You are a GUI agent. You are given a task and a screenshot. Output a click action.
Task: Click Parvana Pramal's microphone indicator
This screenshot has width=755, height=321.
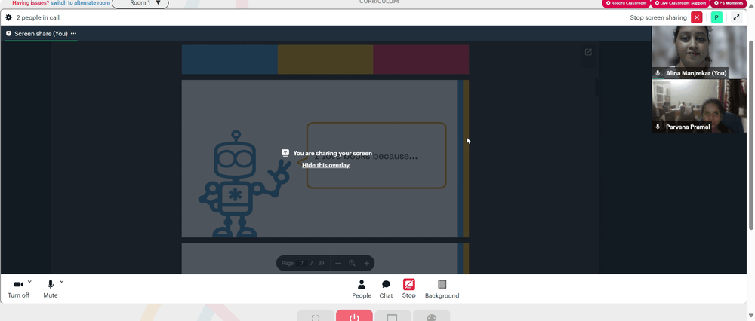tap(658, 127)
